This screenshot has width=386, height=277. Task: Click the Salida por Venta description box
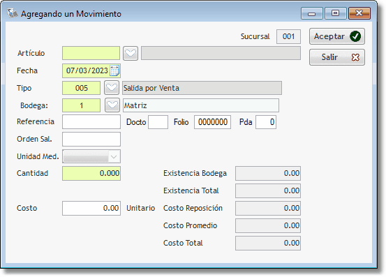(202, 88)
